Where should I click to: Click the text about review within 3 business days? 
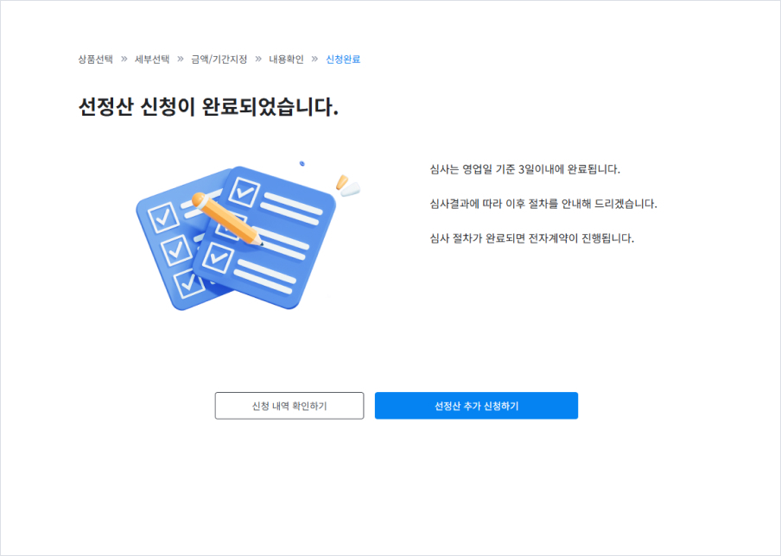point(525,169)
